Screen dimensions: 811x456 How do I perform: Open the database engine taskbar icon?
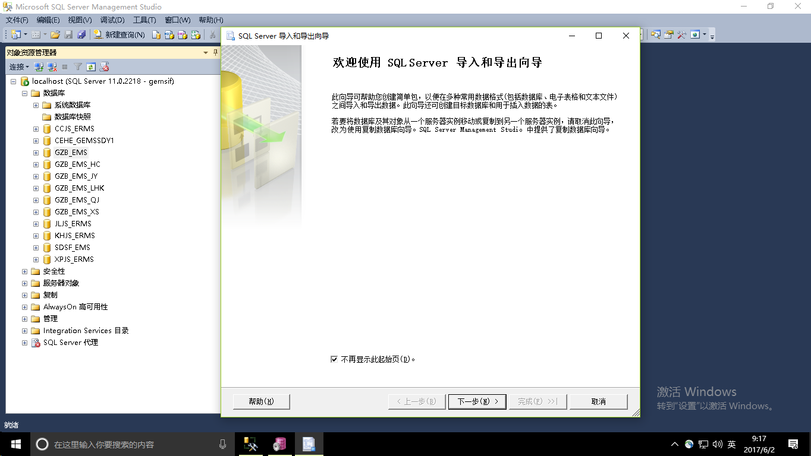tap(279, 444)
